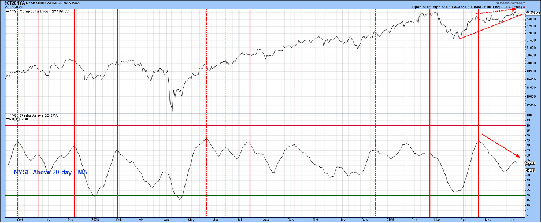Click the Sep label on the time axis
This screenshot has width=541, height=223.
point(291,219)
